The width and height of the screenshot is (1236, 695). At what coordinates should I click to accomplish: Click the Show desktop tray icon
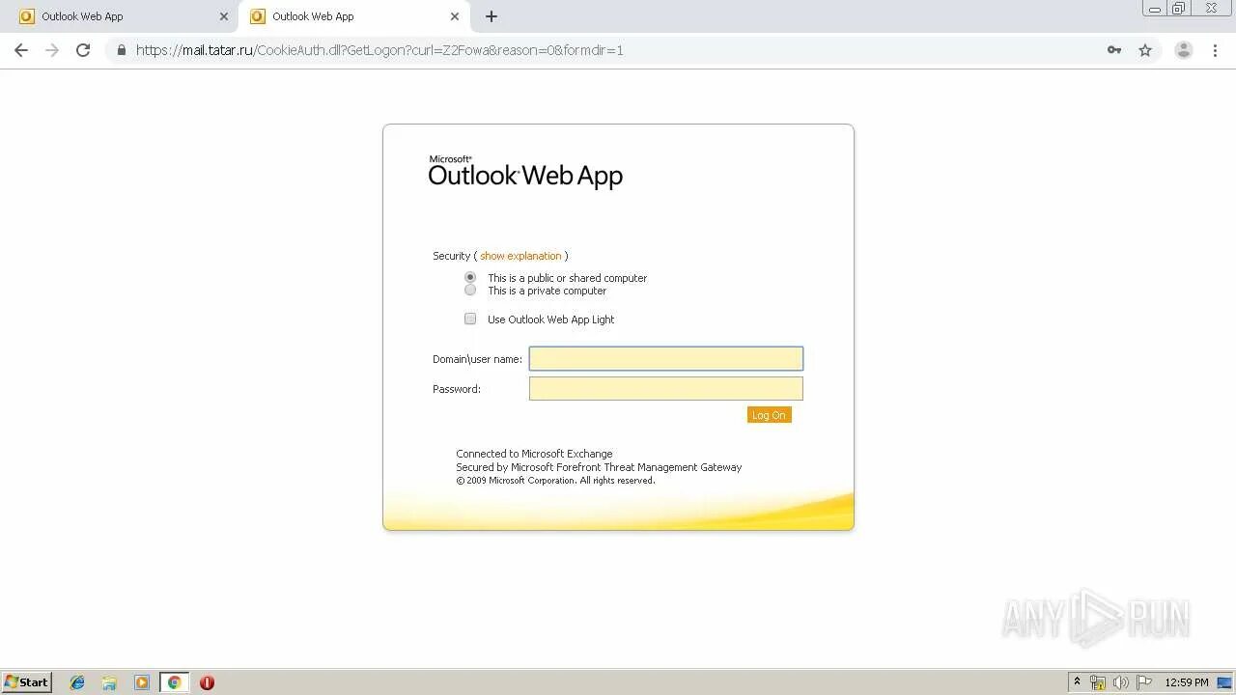pyautogui.click(x=1224, y=682)
